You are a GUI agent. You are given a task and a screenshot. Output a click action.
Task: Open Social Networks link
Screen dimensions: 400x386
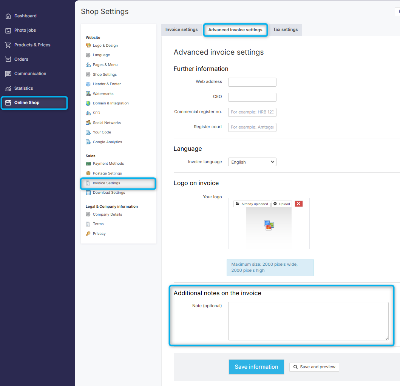pos(107,123)
